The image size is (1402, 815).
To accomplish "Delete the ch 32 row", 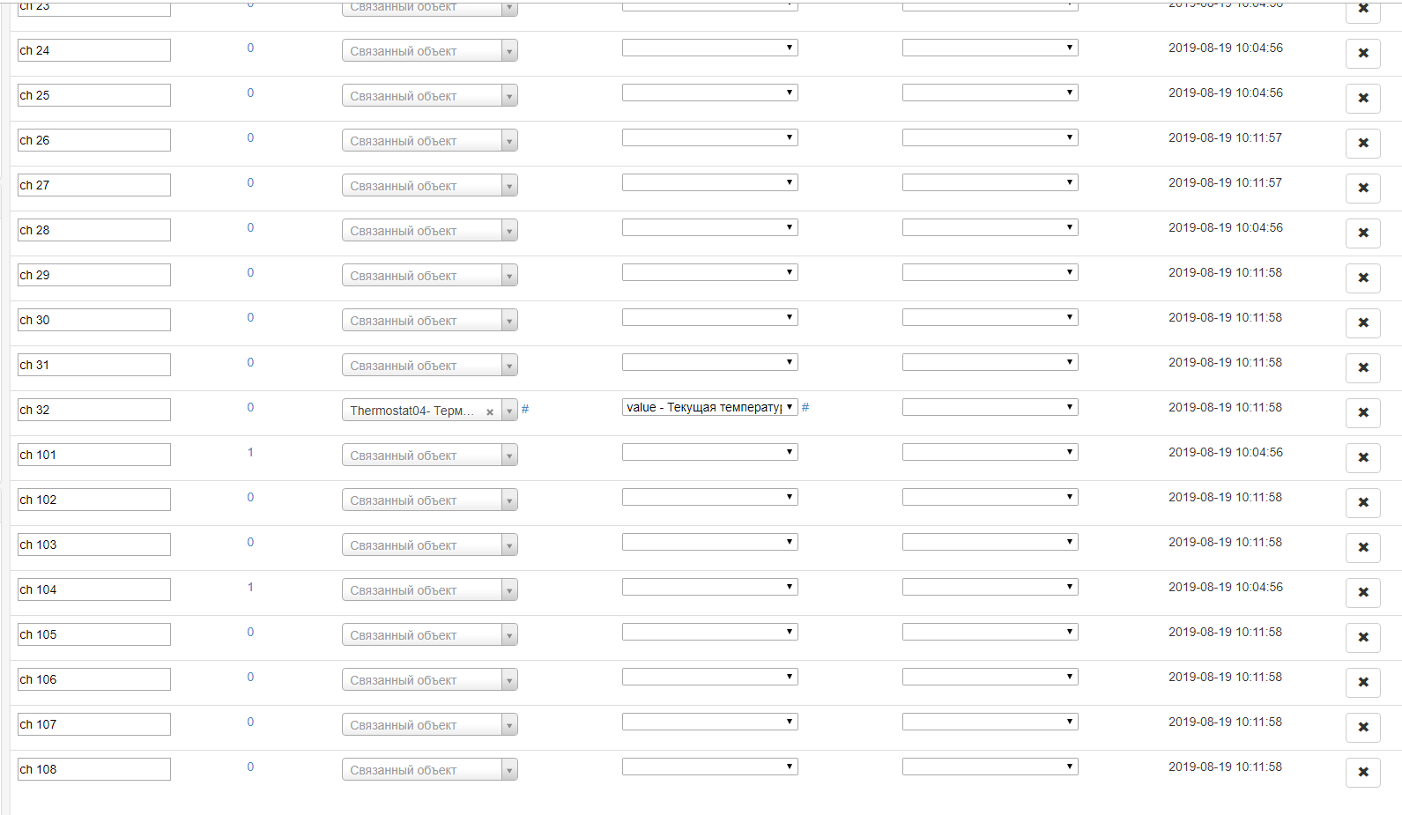I will tap(1362, 412).
